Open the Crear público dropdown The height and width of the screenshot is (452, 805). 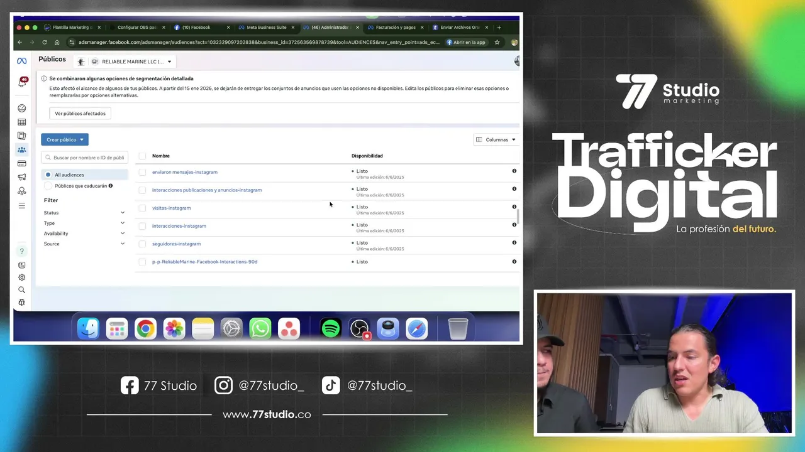tap(65, 139)
